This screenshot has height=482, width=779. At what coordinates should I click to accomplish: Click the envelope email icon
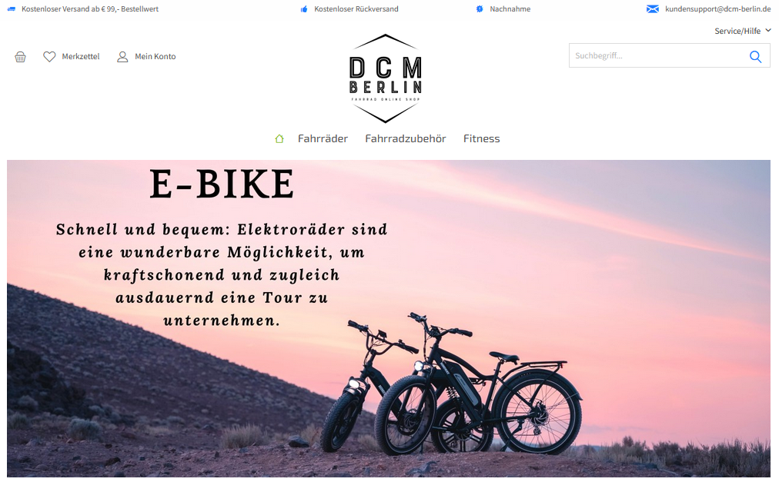[652, 9]
